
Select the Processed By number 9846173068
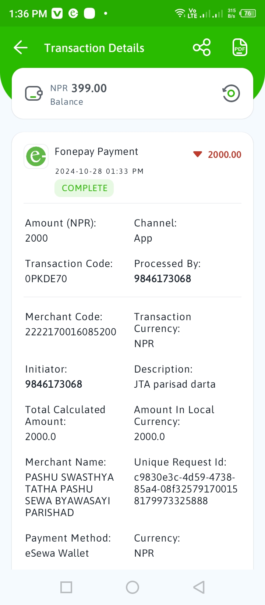click(163, 279)
